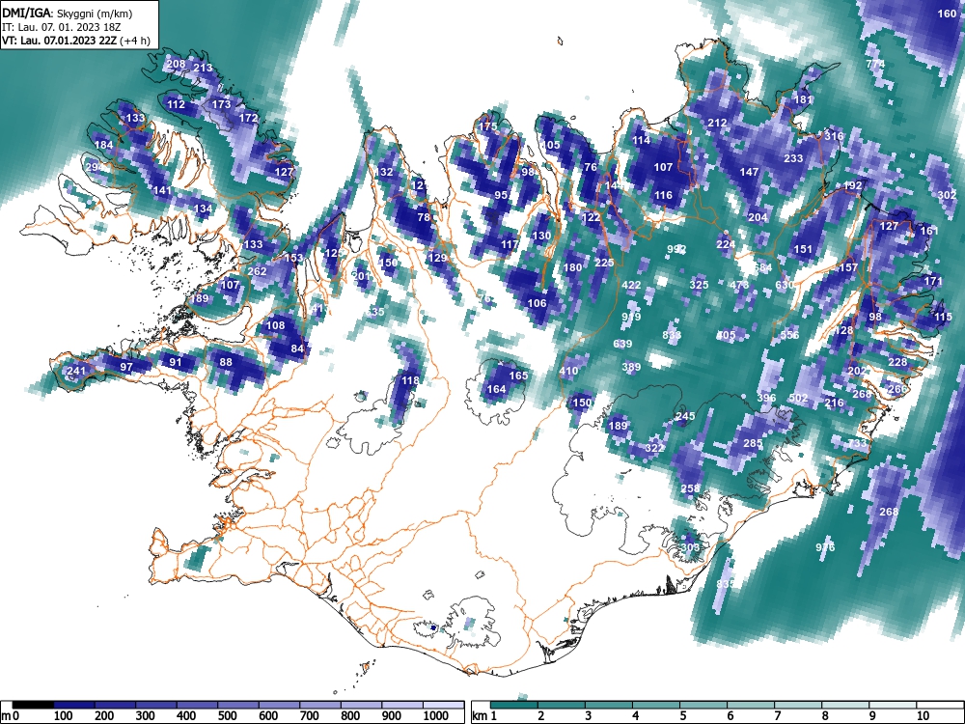Click visibility value 302 offshore in the east
The image size is (965, 724).
[948, 195]
